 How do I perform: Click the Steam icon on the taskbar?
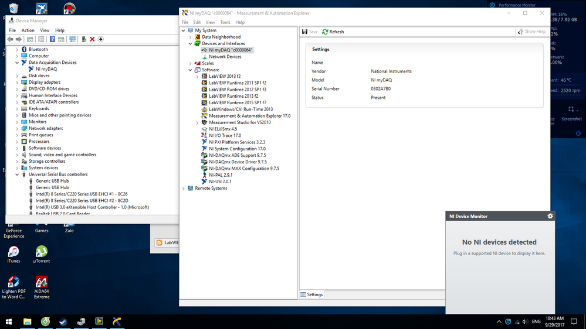pyautogui.click(x=63, y=321)
